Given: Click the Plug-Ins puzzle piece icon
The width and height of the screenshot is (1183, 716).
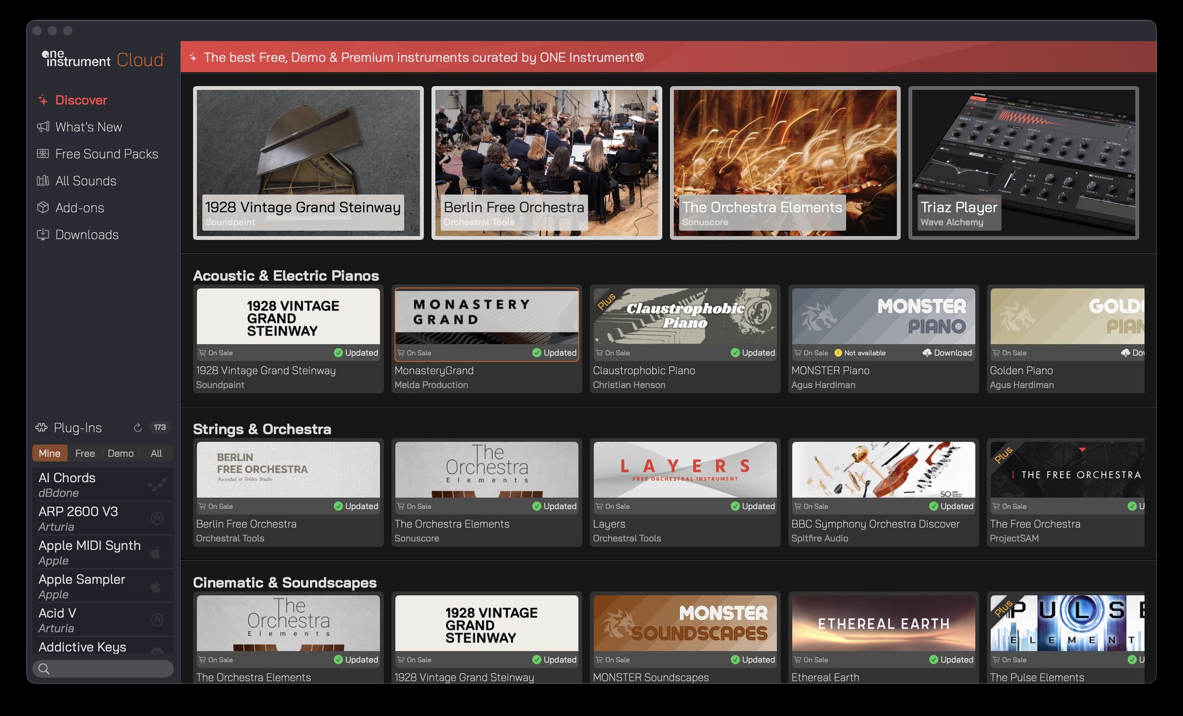Looking at the screenshot, I should tap(41, 427).
